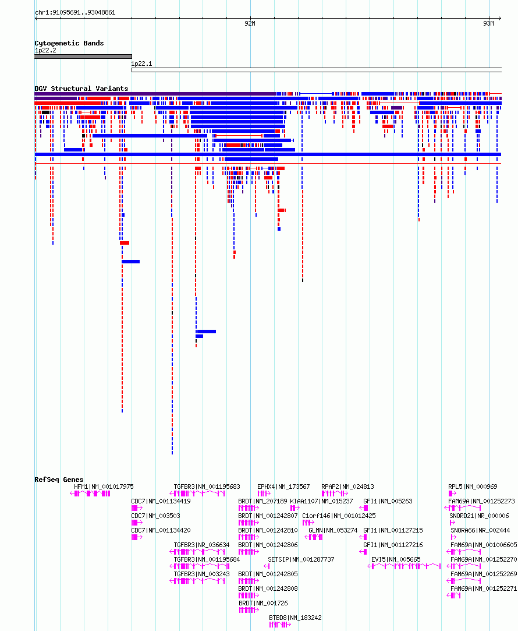Open C1orf146|NM_001012425 gene label
The height and width of the screenshot is (631, 518).
coord(339,516)
